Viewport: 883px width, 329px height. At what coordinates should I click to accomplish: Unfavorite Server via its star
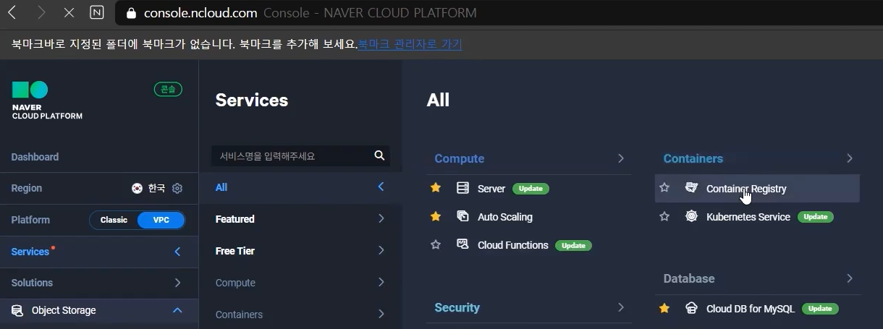(x=436, y=188)
